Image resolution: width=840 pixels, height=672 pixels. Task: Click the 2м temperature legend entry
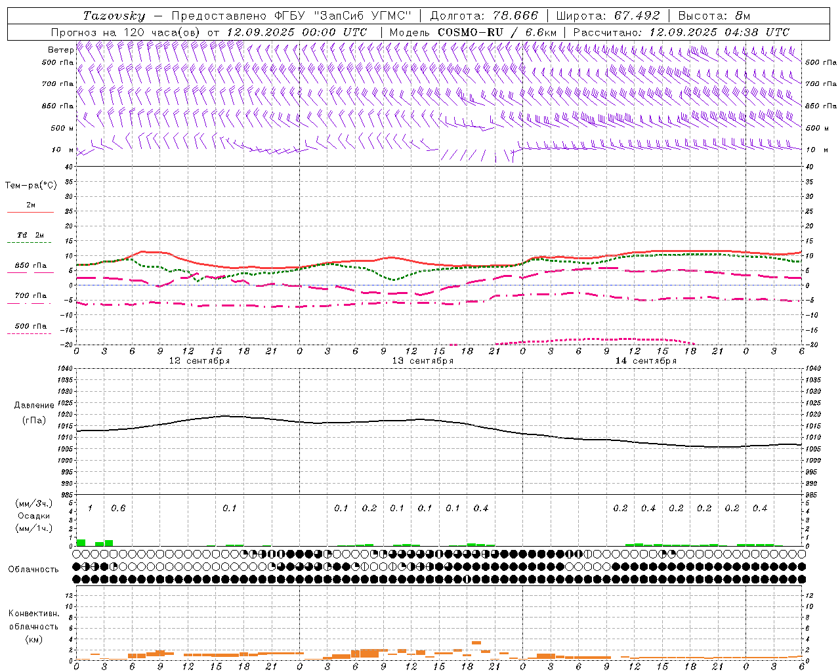point(31,205)
